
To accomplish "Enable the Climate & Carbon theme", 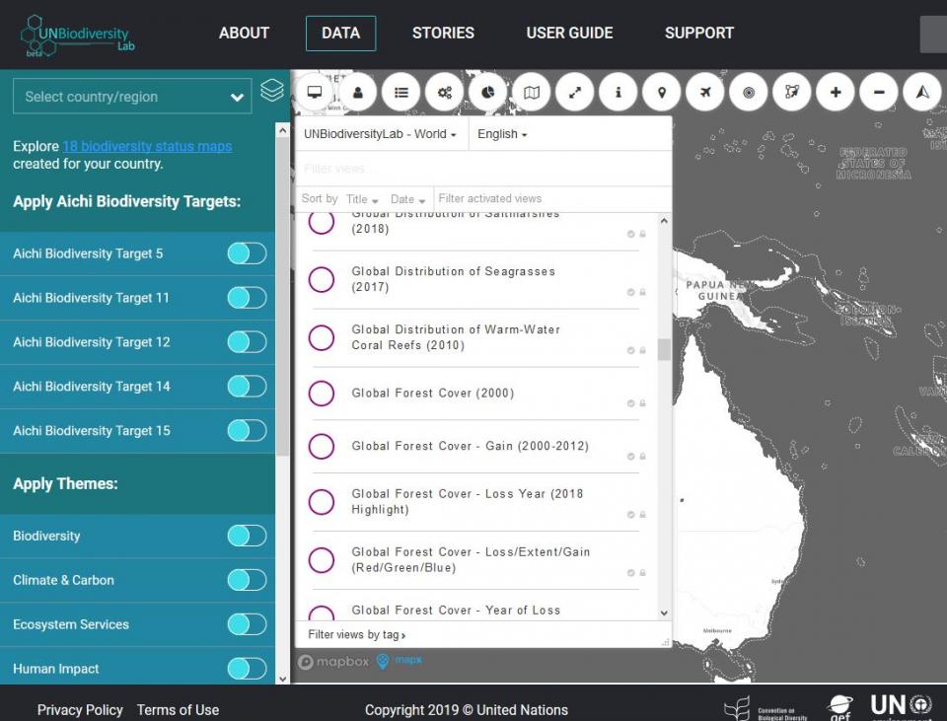I will point(247,580).
